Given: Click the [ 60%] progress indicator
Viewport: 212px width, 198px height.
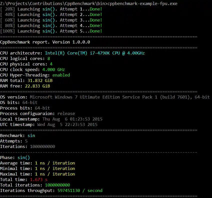Looking at the screenshot, I should coord(7,20).
